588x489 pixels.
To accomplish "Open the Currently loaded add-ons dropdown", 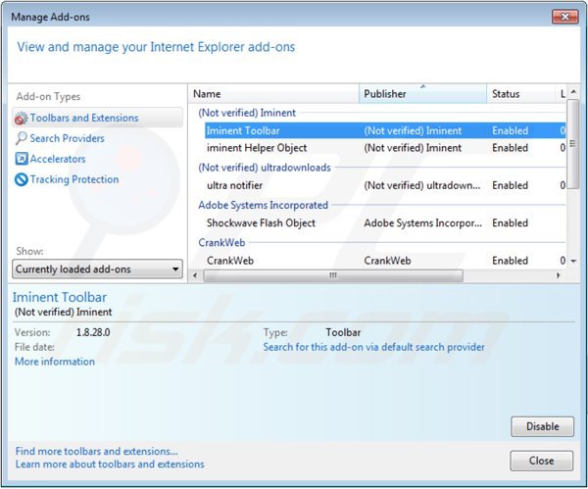I will click(x=97, y=269).
